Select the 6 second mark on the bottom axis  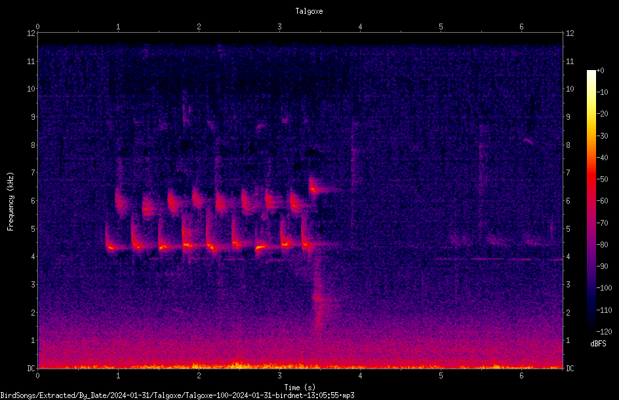tap(521, 376)
